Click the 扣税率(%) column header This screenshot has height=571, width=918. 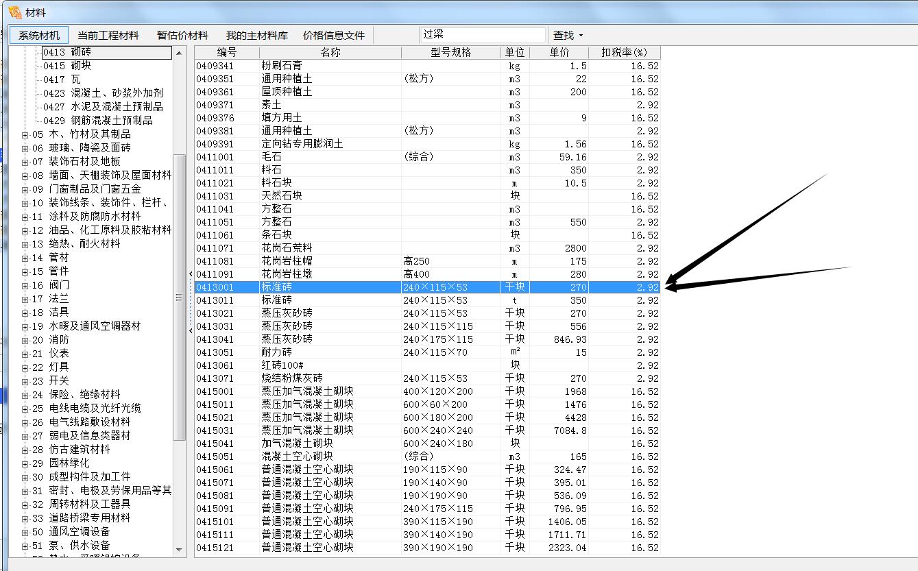tap(624, 53)
